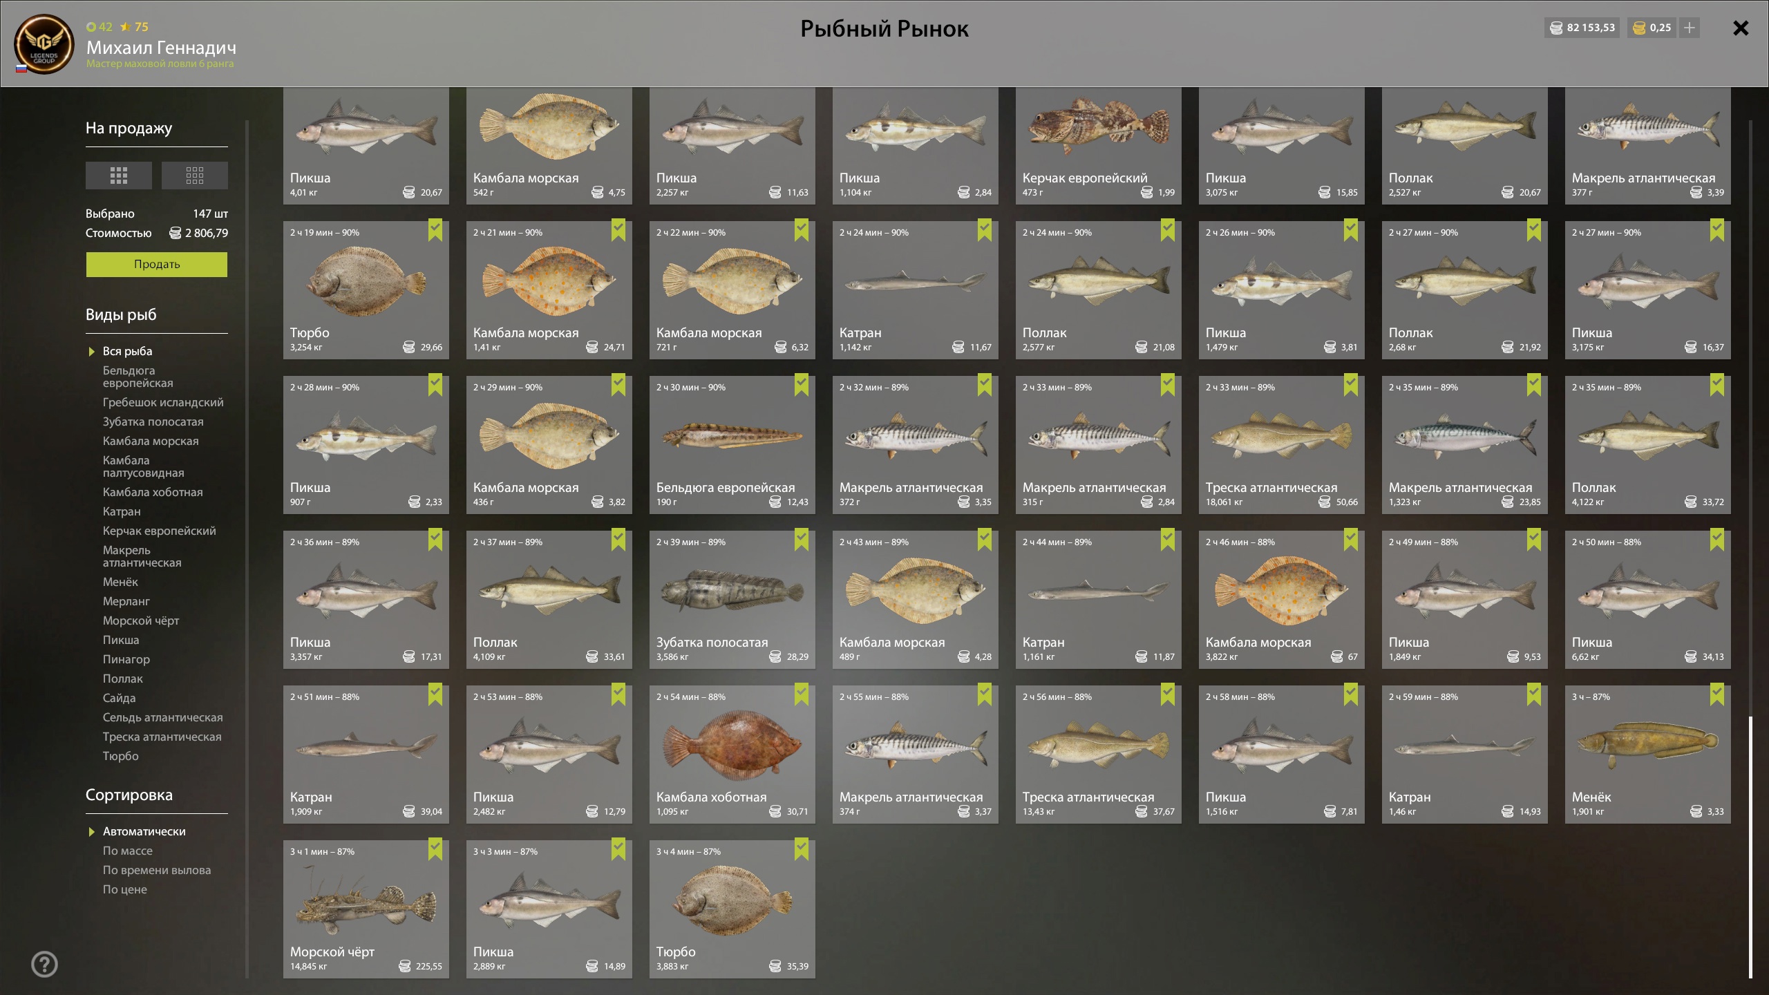Select the Бельдюга европейская 190 г card
The image size is (1769, 995).
(732, 444)
